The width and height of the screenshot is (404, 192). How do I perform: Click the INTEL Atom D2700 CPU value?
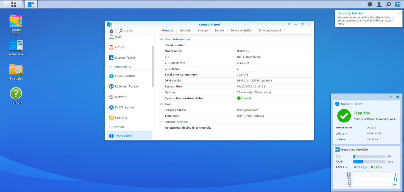[249, 57]
